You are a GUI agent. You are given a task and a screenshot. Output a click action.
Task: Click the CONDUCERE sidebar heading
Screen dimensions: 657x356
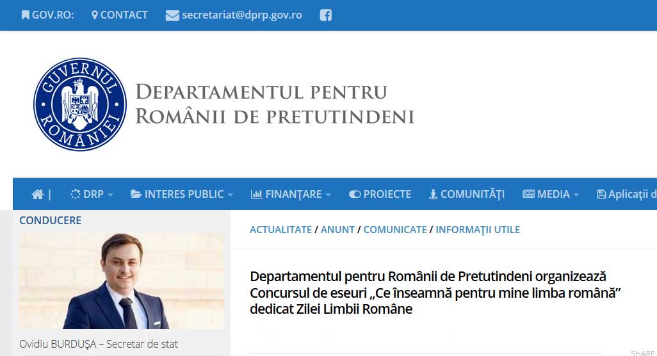click(51, 220)
